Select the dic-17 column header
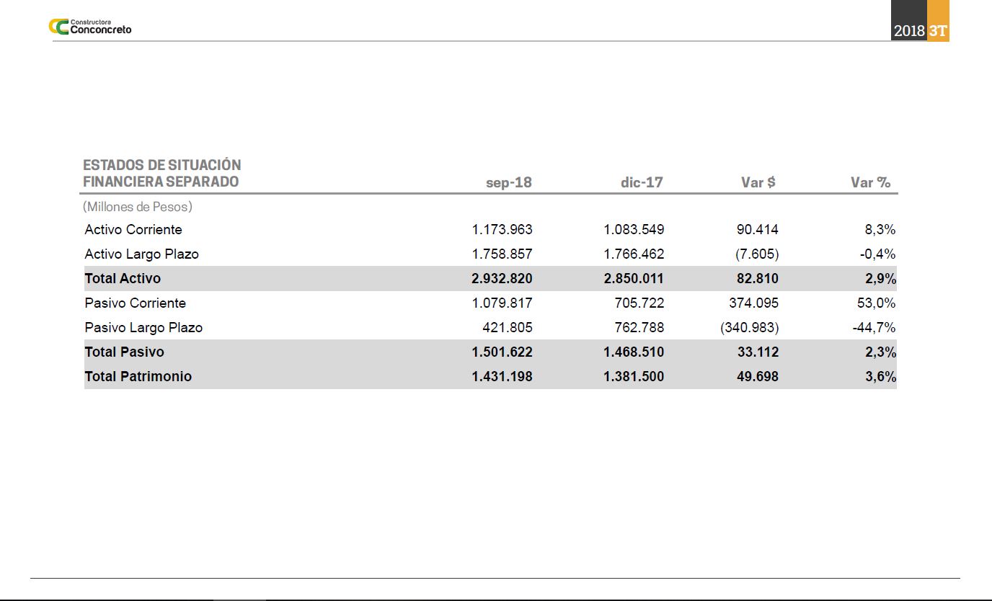 pos(642,182)
